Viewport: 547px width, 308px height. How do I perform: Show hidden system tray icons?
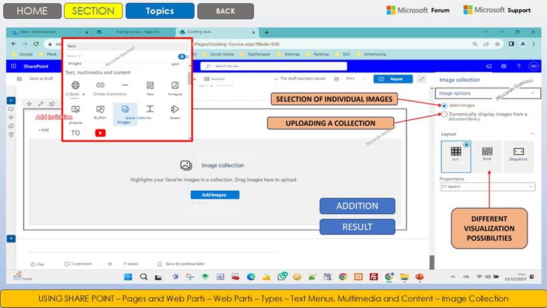point(453,277)
